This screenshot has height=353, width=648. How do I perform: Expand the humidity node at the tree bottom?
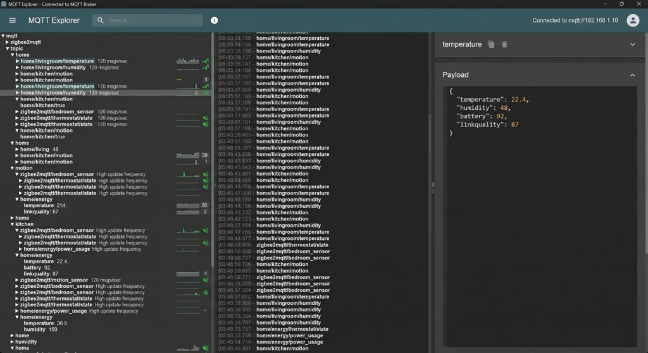[x=13, y=342]
